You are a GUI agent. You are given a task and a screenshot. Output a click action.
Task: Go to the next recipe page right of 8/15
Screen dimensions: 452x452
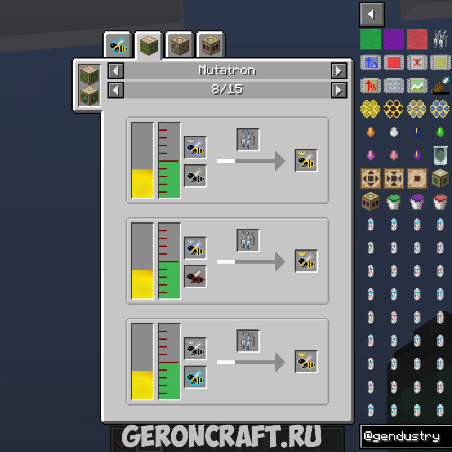[339, 90]
